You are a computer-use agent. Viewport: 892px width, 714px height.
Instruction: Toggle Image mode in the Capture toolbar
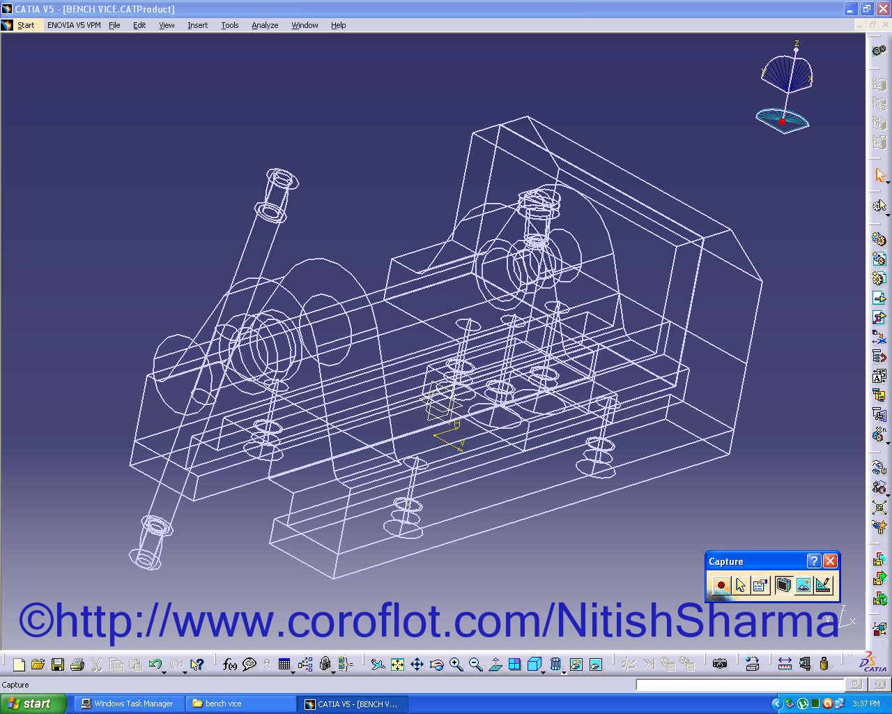tap(803, 585)
